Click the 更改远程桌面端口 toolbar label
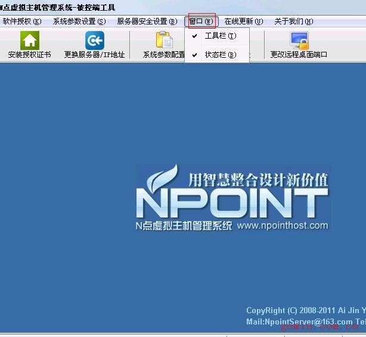The height and width of the screenshot is (337, 366). click(x=299, y=55)
